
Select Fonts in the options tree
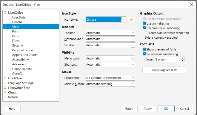click(x=16, y=41)
